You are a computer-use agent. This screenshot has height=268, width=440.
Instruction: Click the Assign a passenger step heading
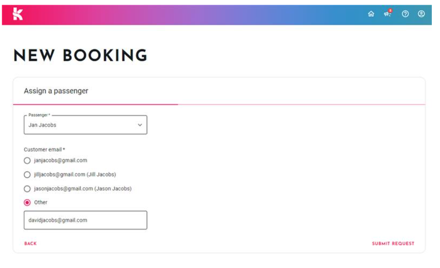56,91
